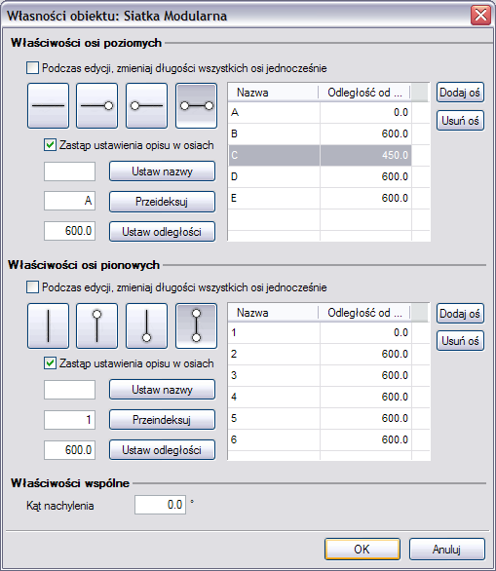Select vertical axis style without end markers
The width and height of the screenshot is (496, 571).
[48, 325]
